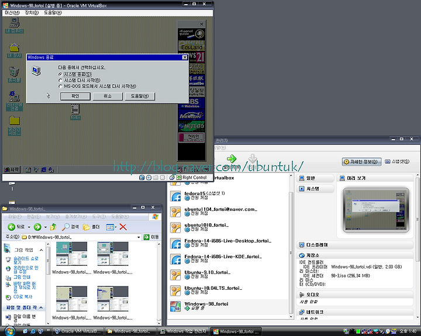Image resolution: width=421 pixels, height=336 pixels.
Task: Click the VM preview thumbnail in 미리 보기
Action: pos(376,210)
